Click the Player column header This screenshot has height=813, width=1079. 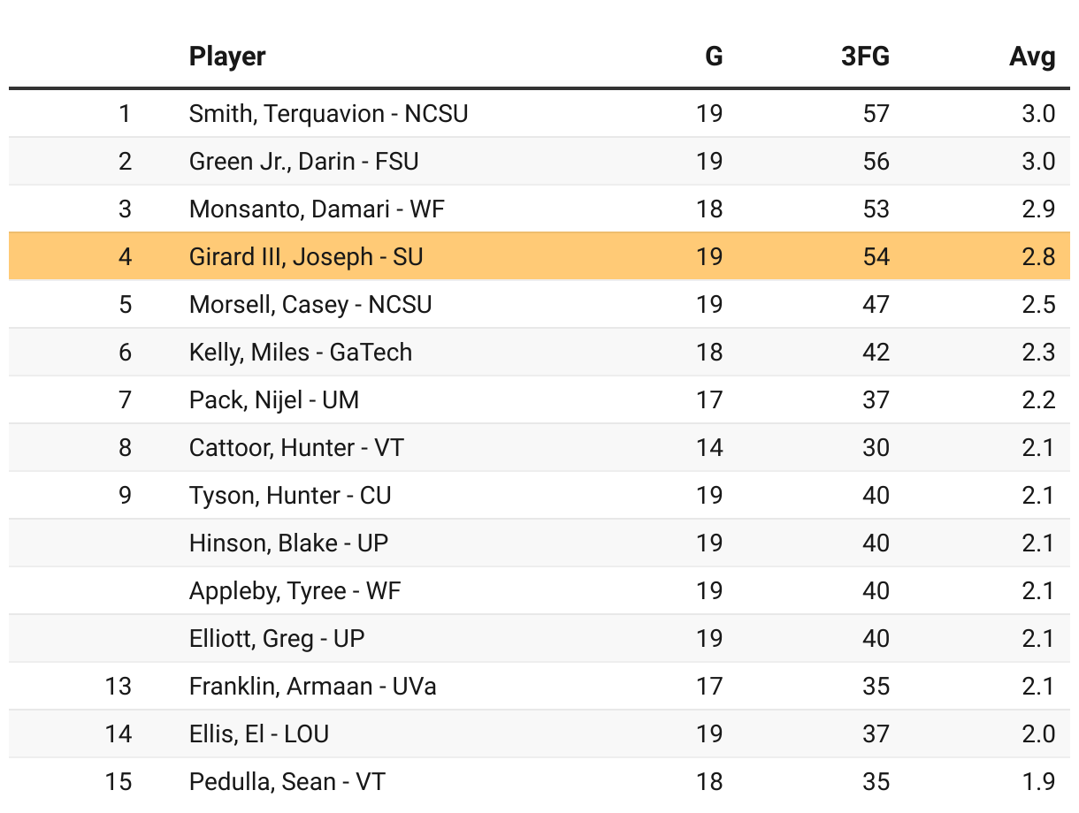(227, 57)
